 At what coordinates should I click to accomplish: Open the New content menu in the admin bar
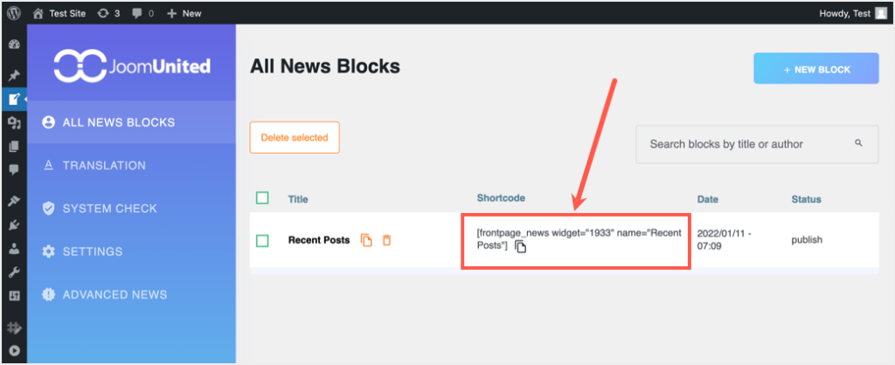tap(184, 13)
